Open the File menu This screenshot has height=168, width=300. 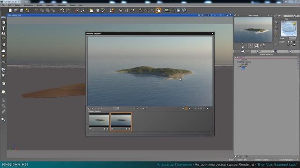(x=3, y=5)
